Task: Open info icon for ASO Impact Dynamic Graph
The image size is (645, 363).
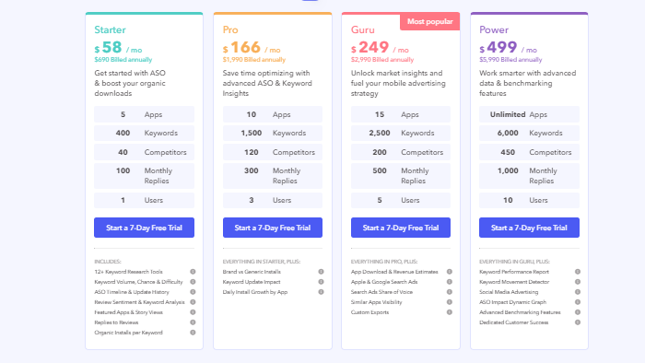Action: [578, 302]
